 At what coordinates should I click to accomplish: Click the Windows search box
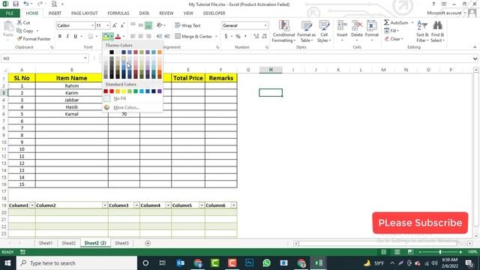[x=76, y=263]
